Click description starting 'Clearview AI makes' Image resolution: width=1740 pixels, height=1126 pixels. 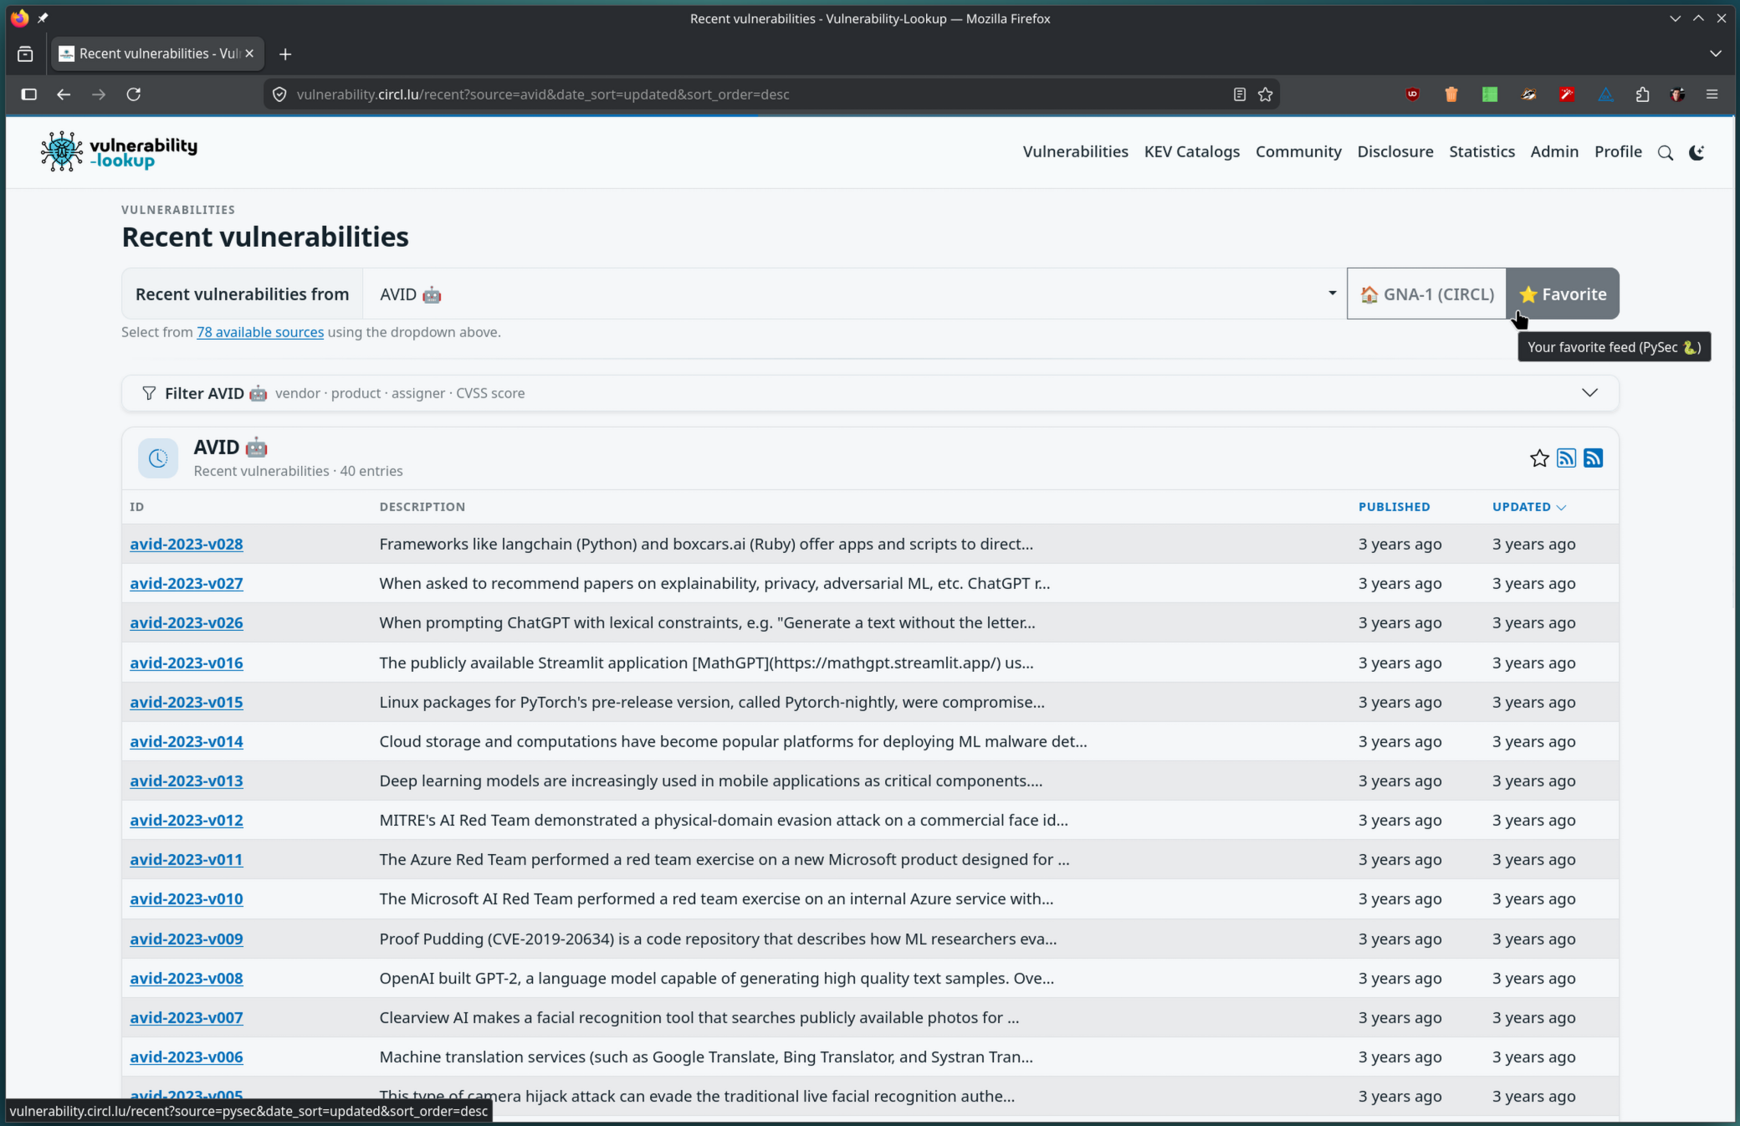[699, 1017]
